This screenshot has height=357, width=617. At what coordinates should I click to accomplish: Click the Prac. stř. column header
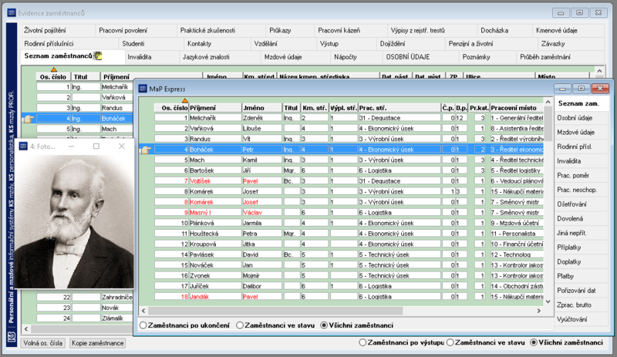[400, 108]
